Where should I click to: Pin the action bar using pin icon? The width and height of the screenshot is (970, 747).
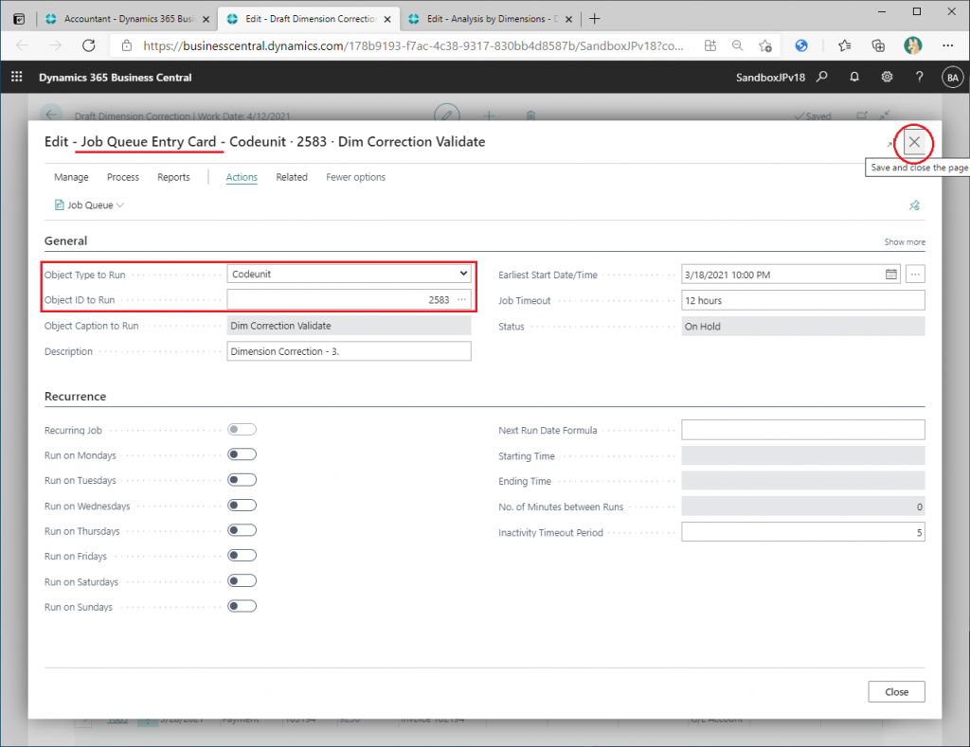click(914, 205)
